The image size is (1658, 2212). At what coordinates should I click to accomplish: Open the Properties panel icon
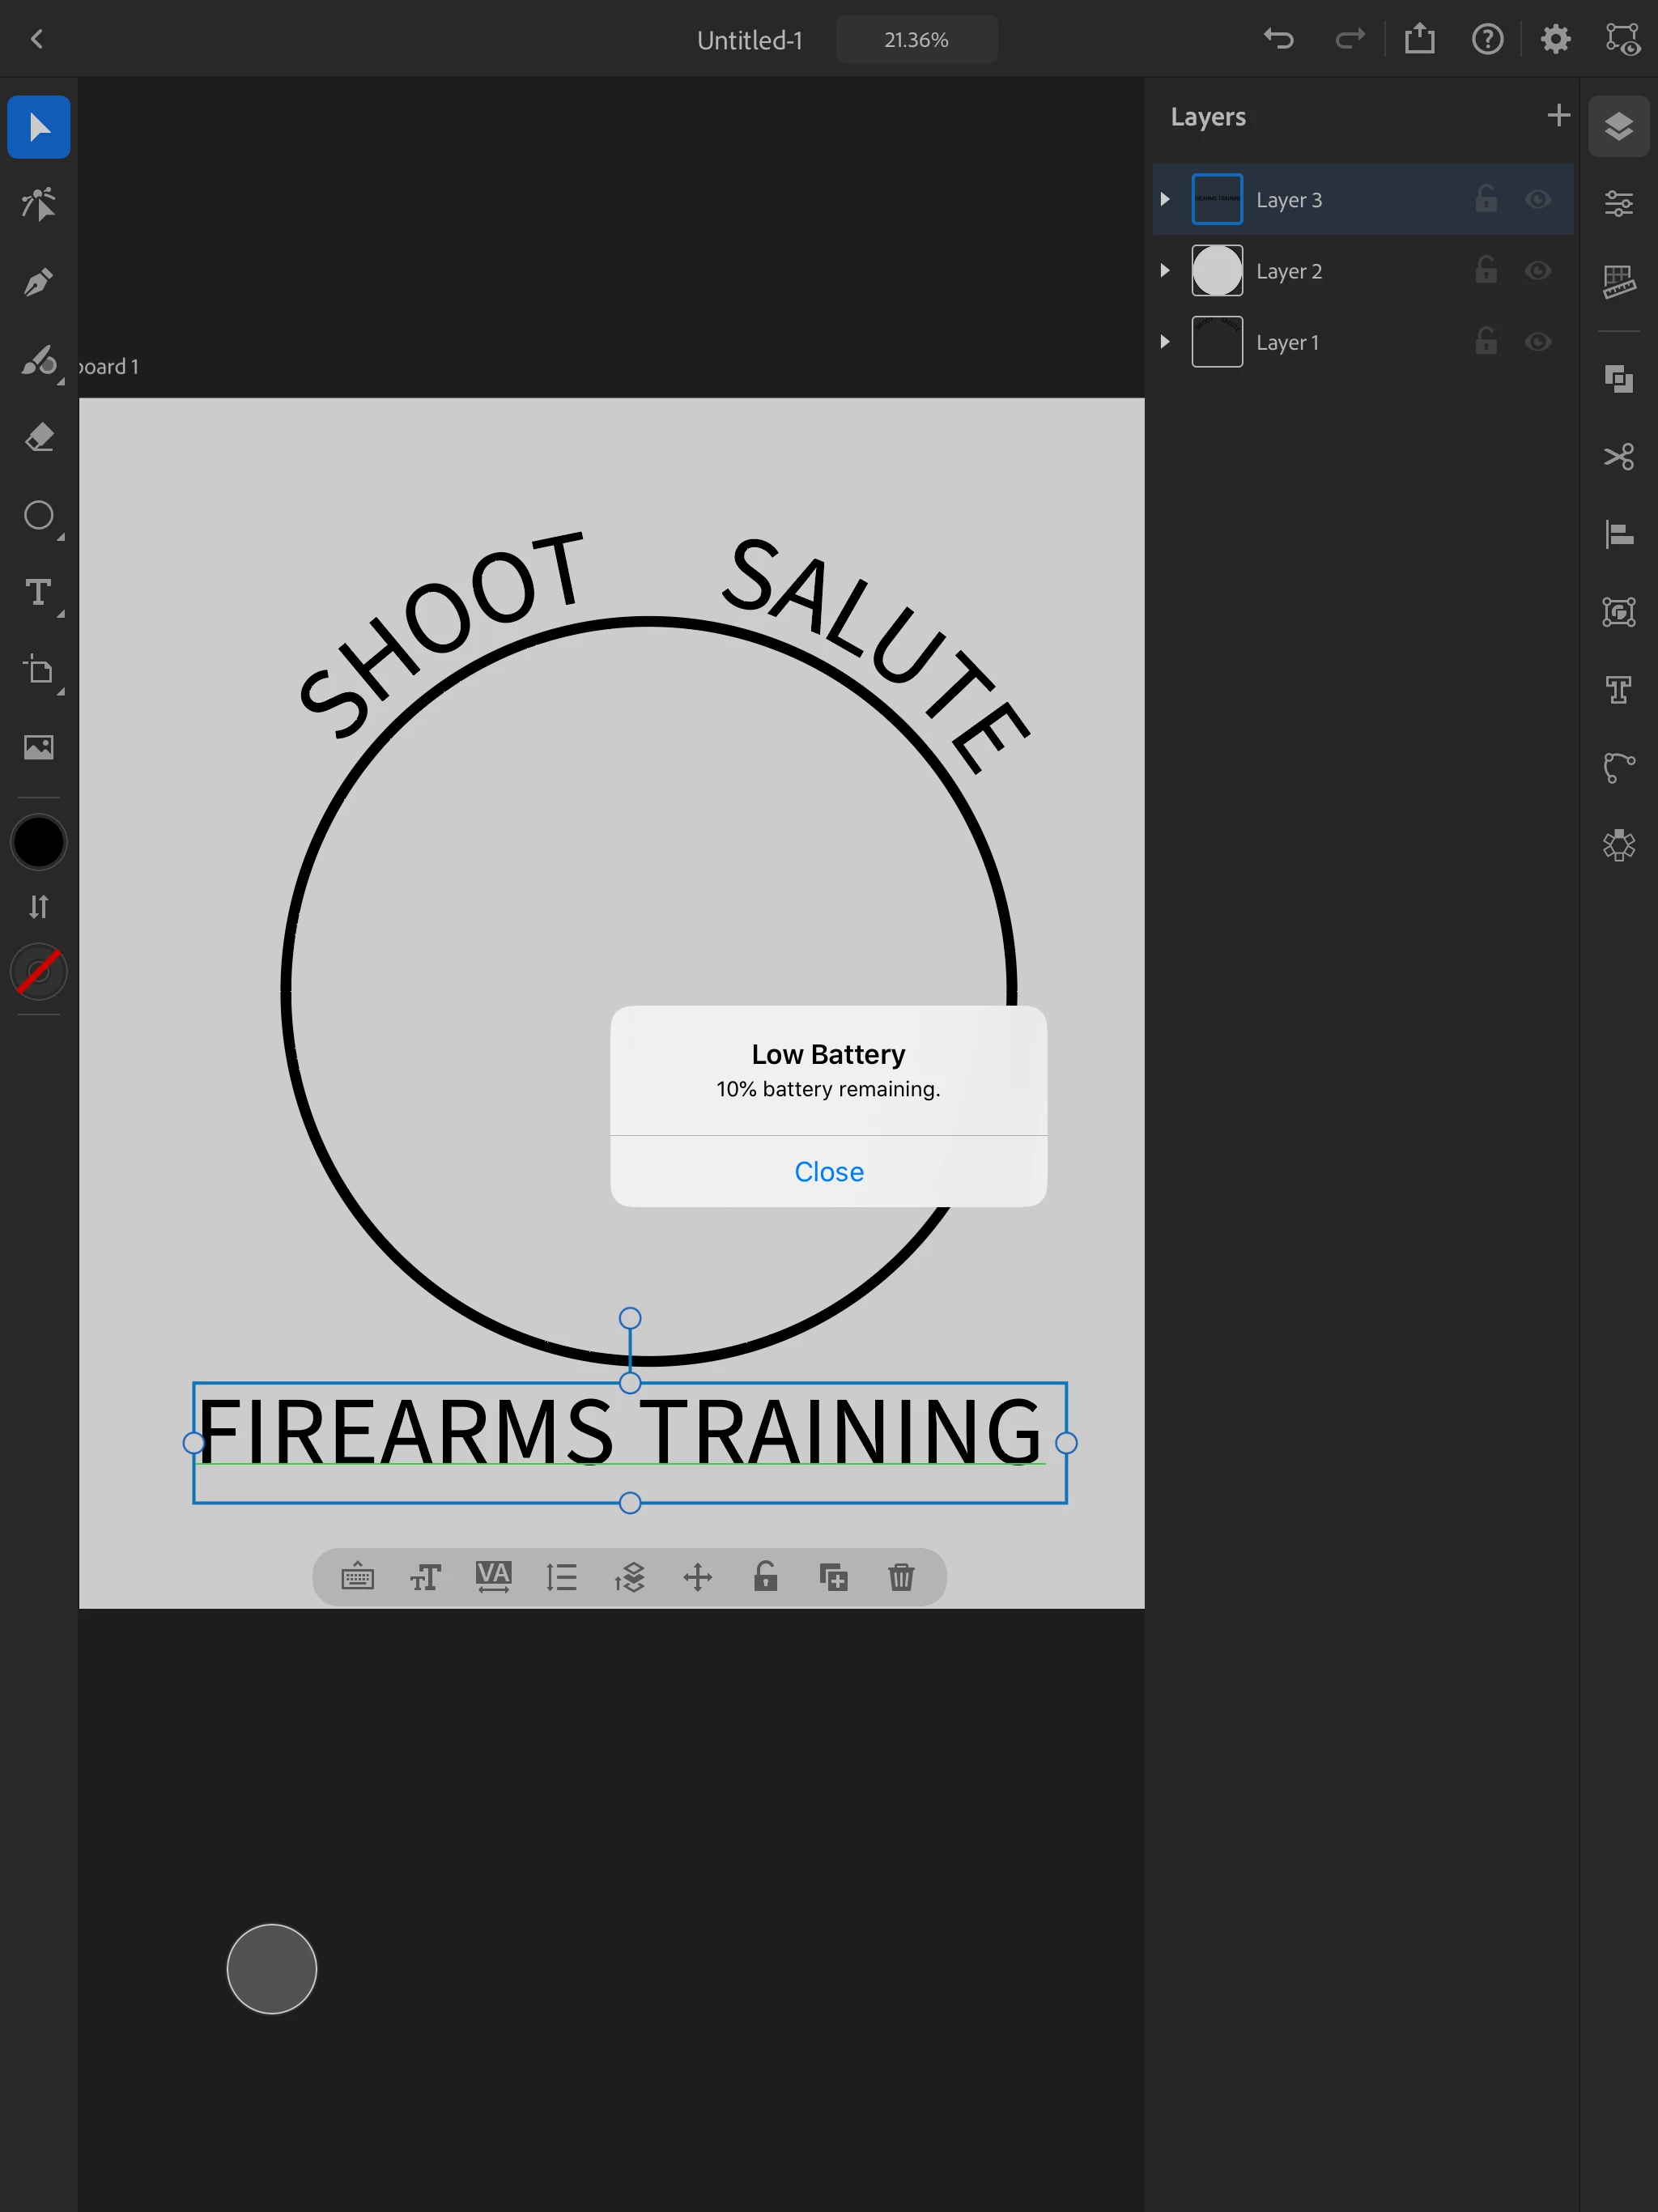click(x=1618, y=204)
